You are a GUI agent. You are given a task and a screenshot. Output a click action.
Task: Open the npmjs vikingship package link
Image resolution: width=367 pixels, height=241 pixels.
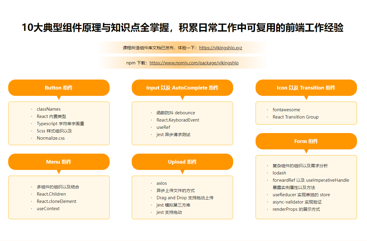click(194, 63)
